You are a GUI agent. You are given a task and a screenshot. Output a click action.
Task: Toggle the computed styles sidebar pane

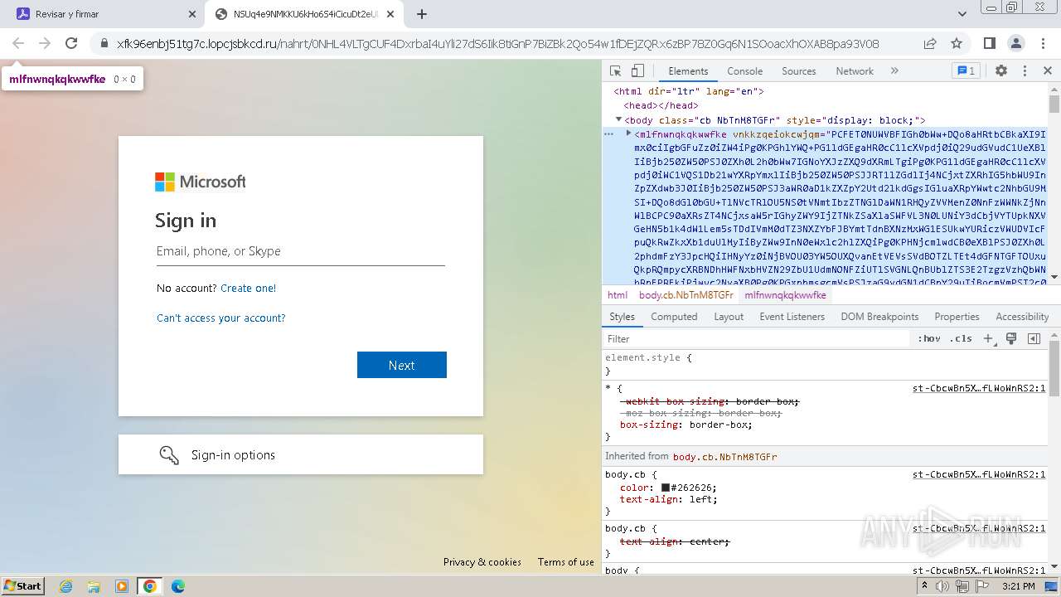[x=1034, y=338]
